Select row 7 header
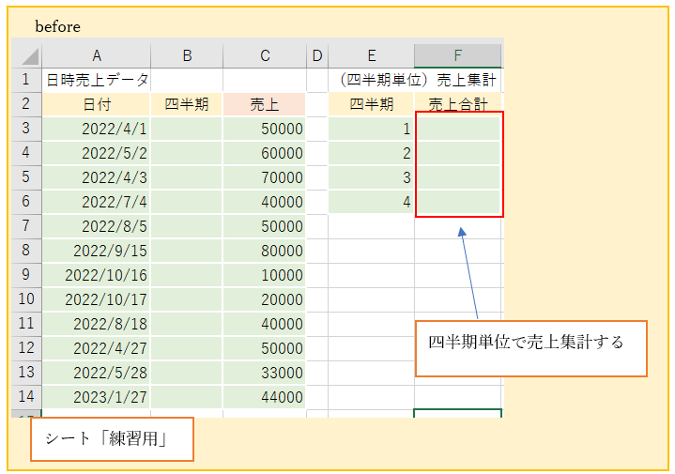Screen dimensions: 675x474 click(x=26, y=226)
